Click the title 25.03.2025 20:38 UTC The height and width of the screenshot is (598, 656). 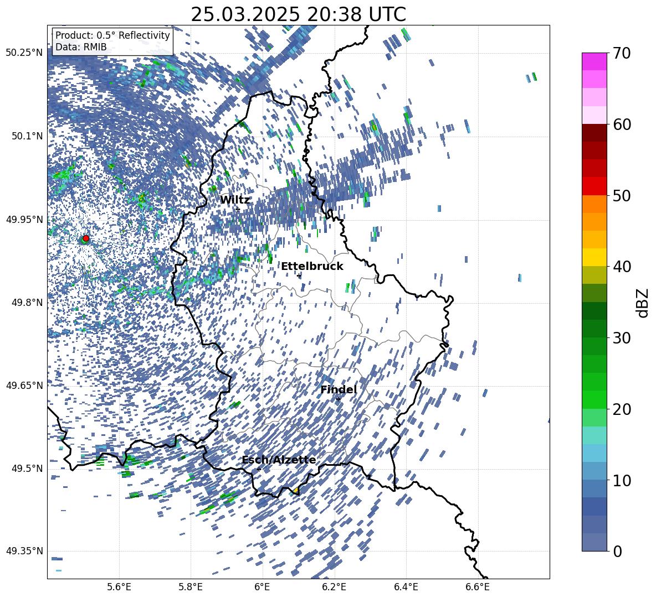[x=298, y=14]
